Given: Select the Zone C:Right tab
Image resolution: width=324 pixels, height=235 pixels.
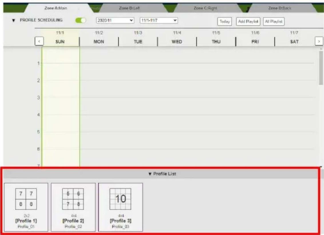Looking at the screenshot, I should (x=206, y=8).
